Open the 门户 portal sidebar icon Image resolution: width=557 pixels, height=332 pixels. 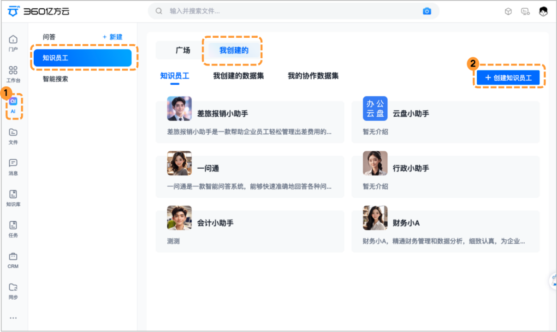click(x=13, y=43)
